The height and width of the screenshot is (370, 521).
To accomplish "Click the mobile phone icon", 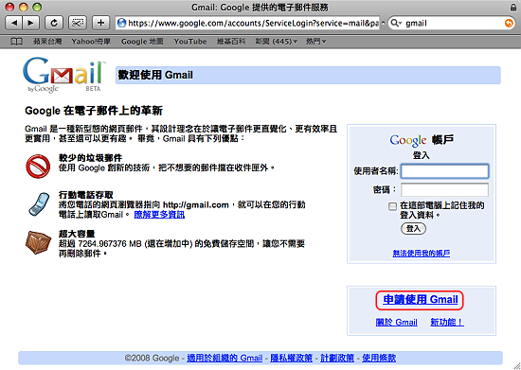I will point(39,204).
